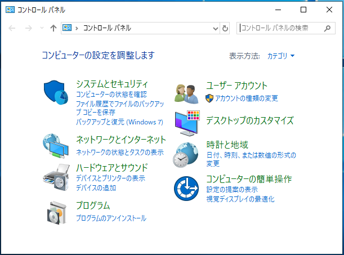Click the breadcrumb chevron before コントロール パネル
The height and width of the screenshot is (255, 344).
tap(77, 28)
